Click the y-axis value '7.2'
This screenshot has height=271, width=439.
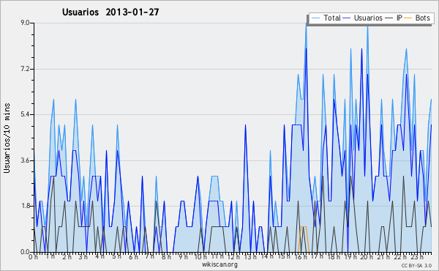[25, 69]
